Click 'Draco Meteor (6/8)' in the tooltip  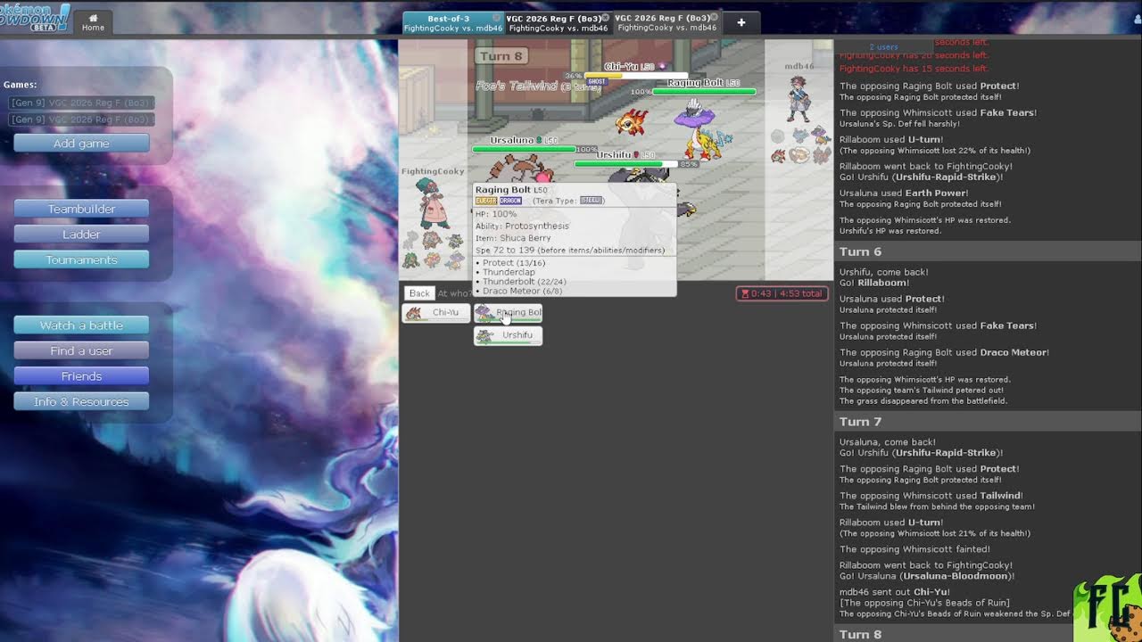pyautogui.click(x=523, y=291)
